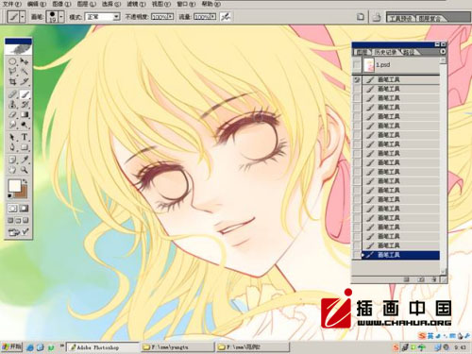Select the Eraser tool
This screenshot has width=472, height=354.
pos(12,115)
